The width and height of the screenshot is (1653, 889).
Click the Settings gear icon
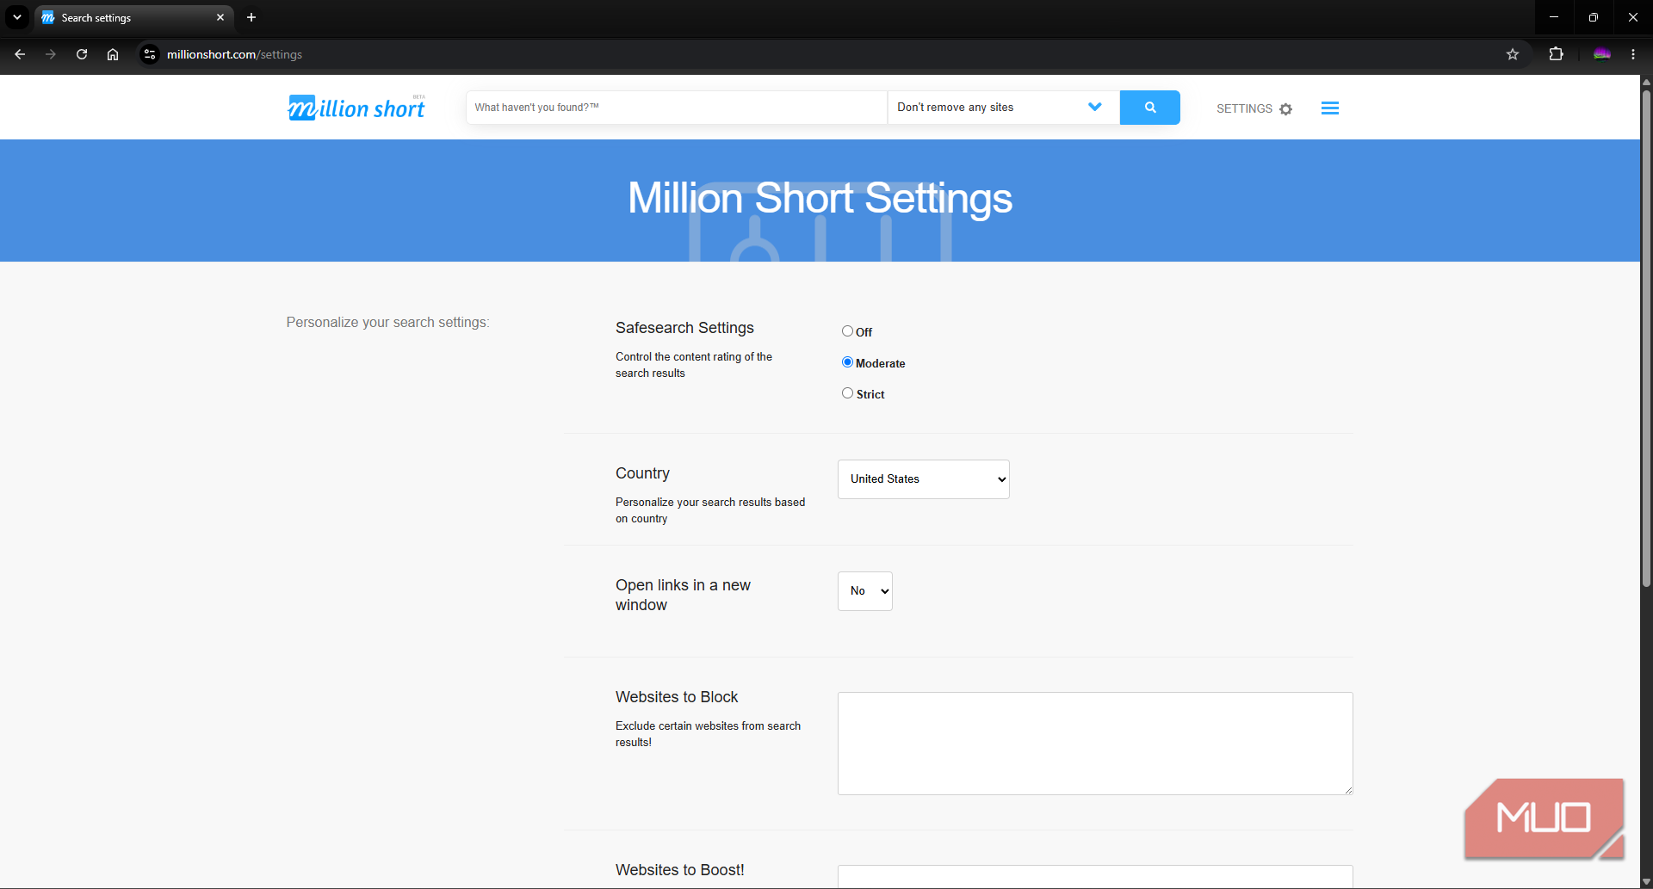1285,109
